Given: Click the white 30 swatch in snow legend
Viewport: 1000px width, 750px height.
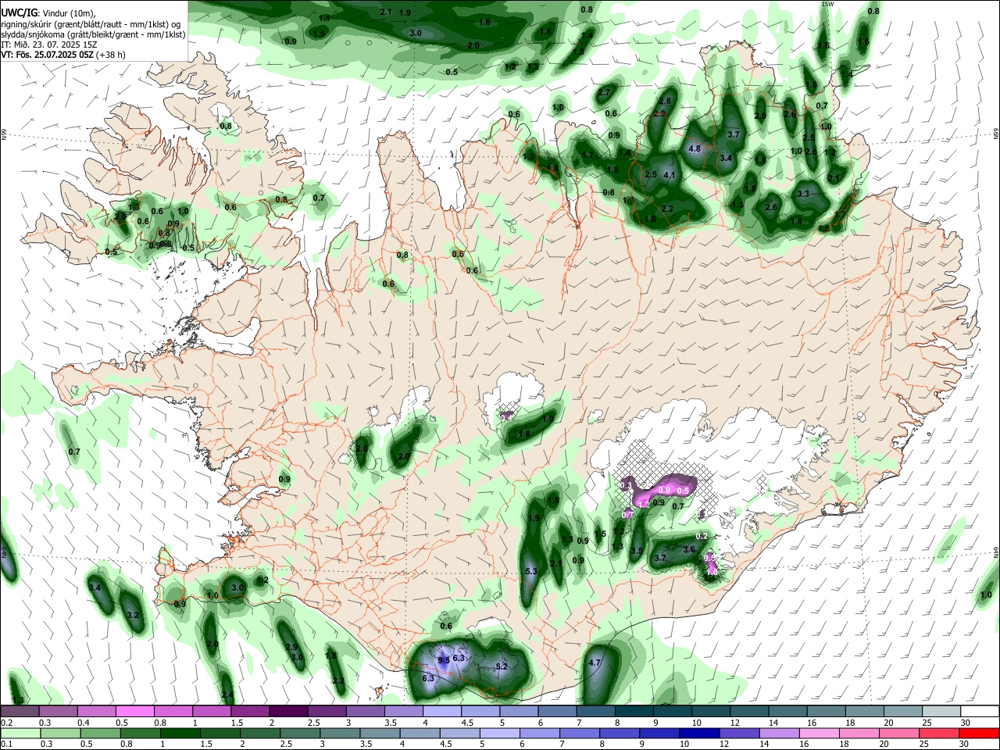Looking at the screenshot, I should pyautogui.click(x=980, y=711).
